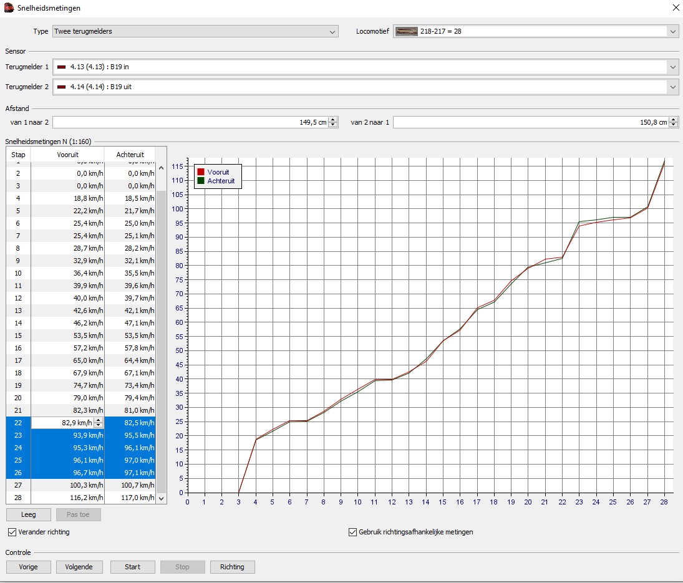Click the locomotive 218-217 thumbnail image
This screenshot has width=683, height=583.
407,31
